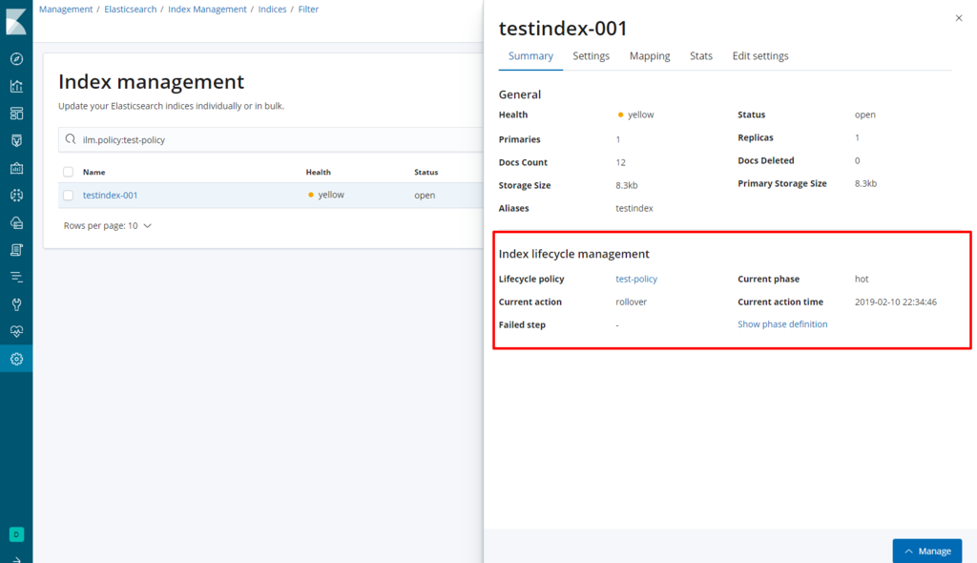Viewport: 977px width, 563px height.
Task: Go to Indices breadcrumb
Action: [272, 10]
